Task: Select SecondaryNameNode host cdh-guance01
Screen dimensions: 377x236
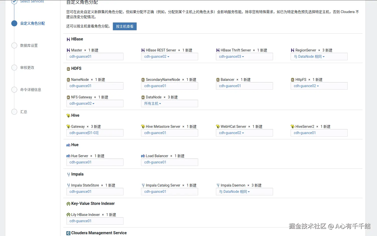Action: pyautogui.click(x=170, y=86)
